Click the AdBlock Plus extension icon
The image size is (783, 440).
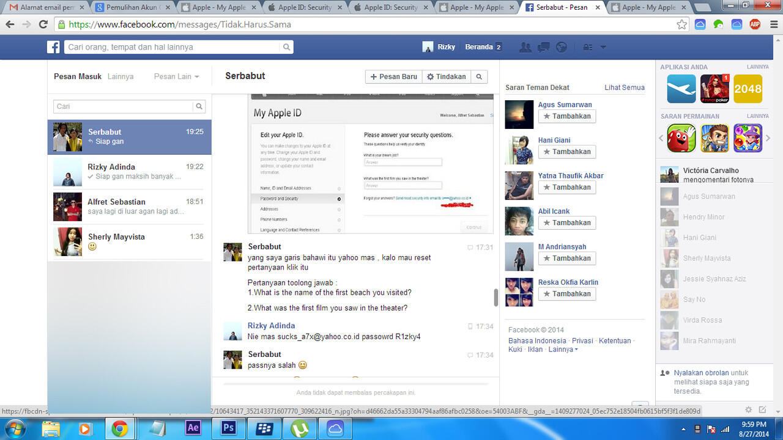pyautogui.click(x=754, y=24)
